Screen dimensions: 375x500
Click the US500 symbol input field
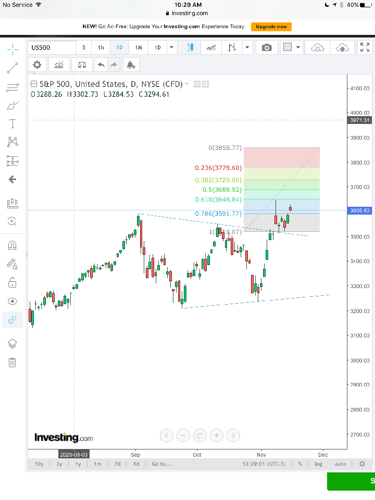pyautogui.click(x=52, y=47)
